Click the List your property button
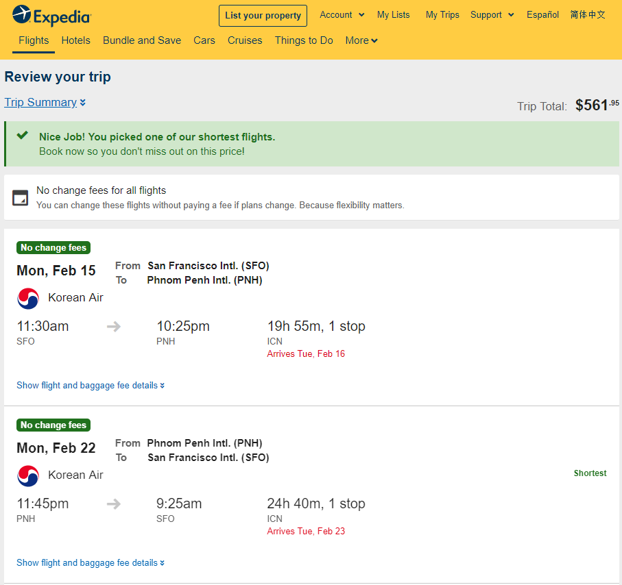The image size is (622, 585). [x=263, y=16]
